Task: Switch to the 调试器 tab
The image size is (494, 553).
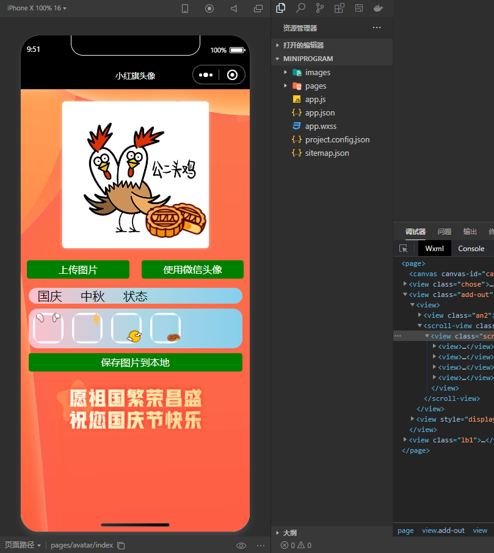Action: (415, 232)
